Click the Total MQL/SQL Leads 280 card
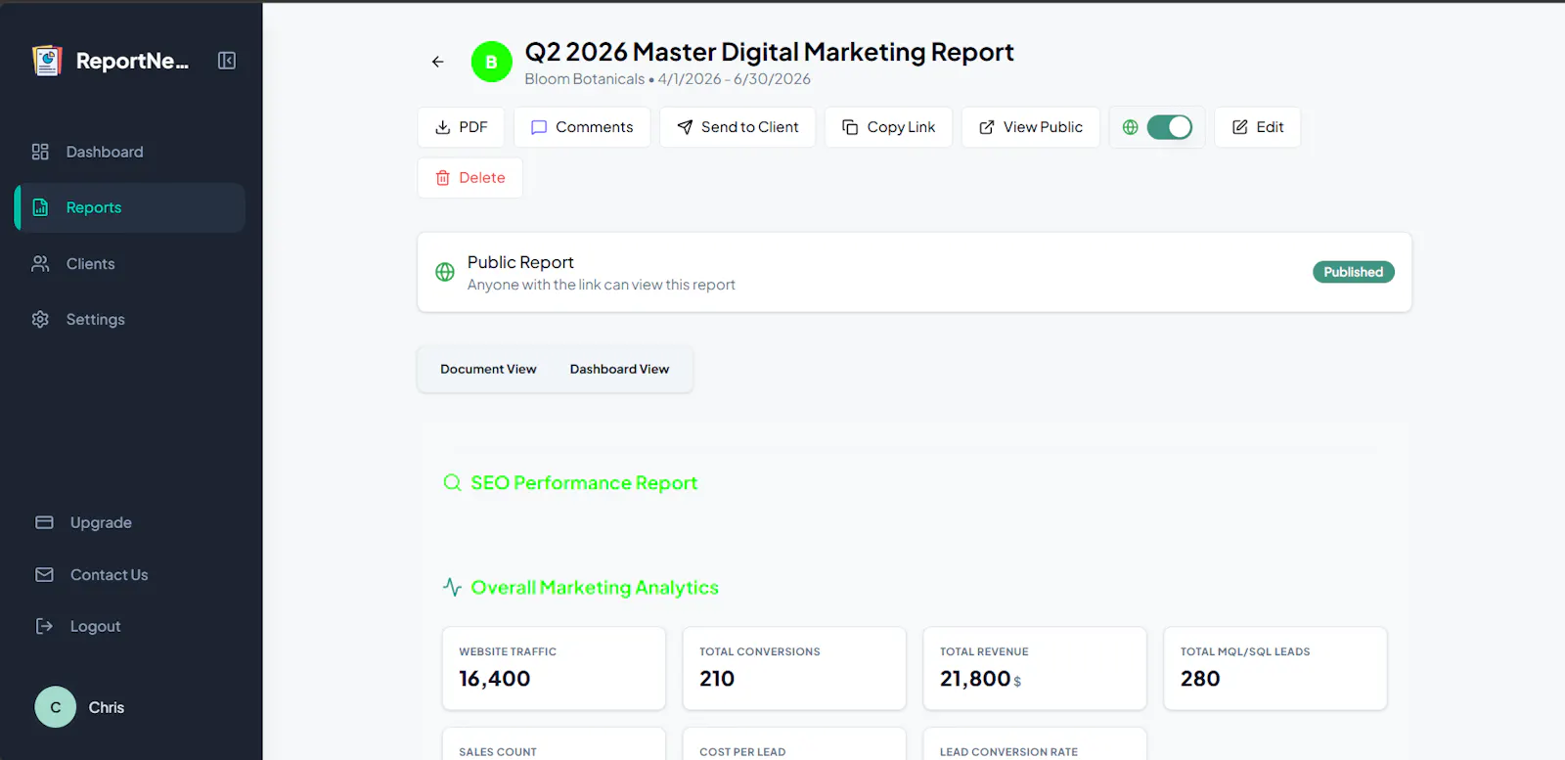 (1275, 668)
